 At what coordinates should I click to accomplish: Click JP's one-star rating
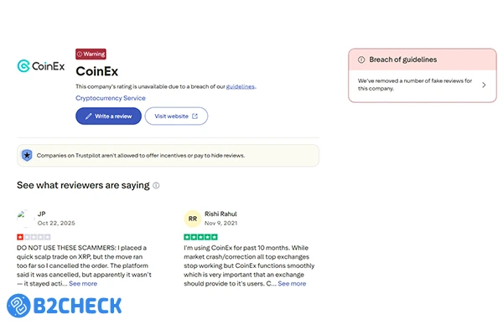pos(34,237)
